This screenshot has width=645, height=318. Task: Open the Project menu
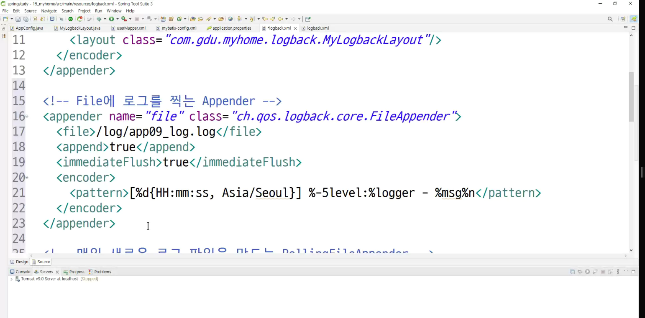point(84,11)
